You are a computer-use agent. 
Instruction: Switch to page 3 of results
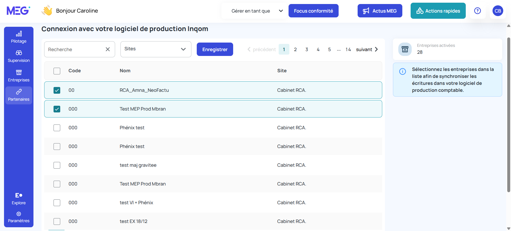(306, 50)
